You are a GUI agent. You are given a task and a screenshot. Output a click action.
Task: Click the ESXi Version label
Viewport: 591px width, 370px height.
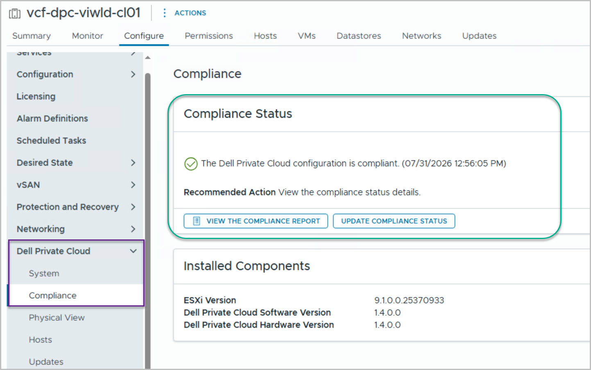[210, 300]
